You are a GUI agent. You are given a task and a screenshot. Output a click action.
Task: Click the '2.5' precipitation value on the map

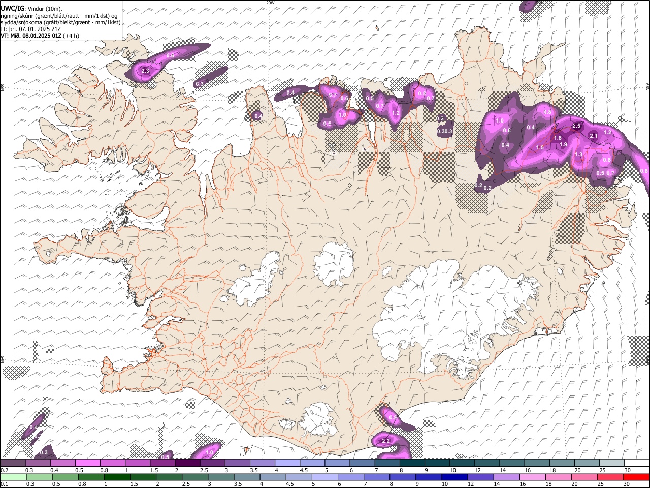576,126
